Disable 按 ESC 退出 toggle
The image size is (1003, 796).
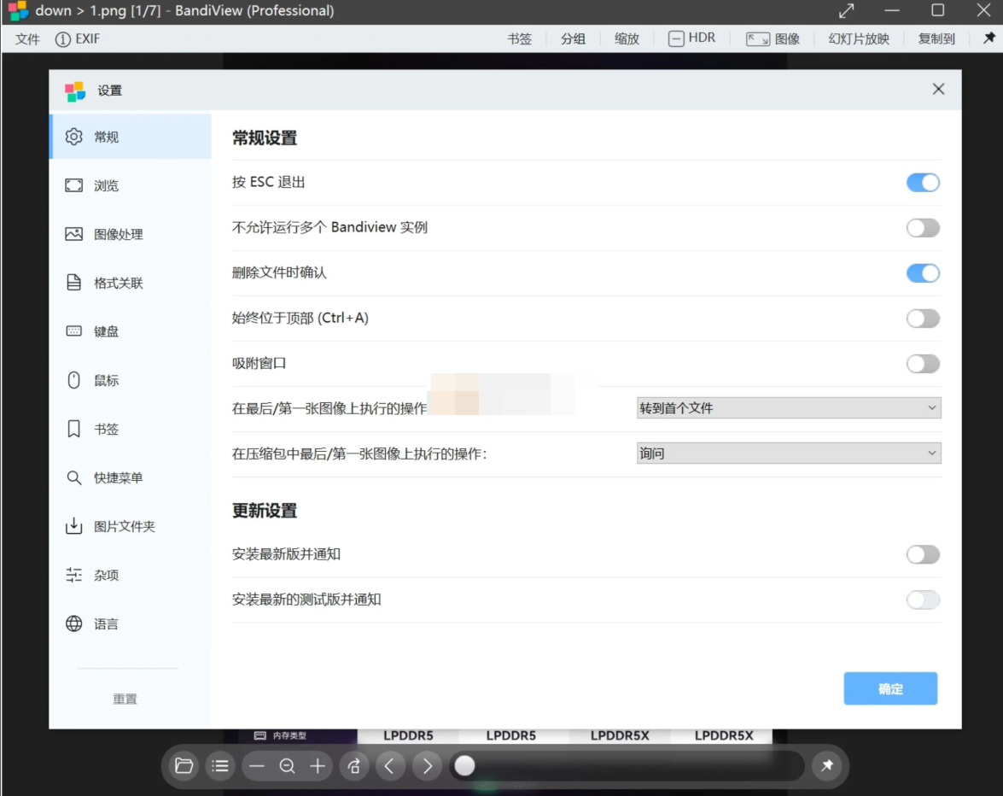coord(923,182)
